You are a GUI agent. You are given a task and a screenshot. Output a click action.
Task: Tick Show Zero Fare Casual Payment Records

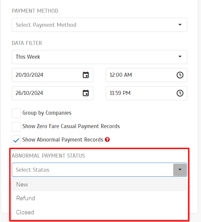click(x=16, y=127)
